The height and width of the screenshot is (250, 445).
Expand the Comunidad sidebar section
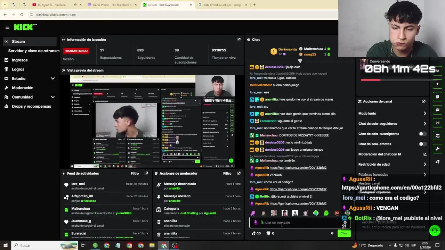pyautogui.click(x=53, y=97)
